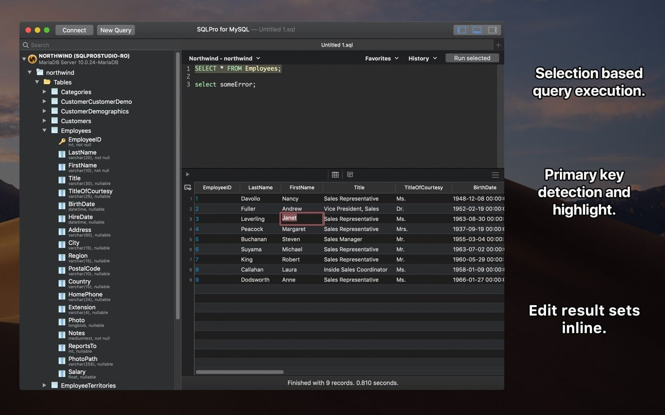Image resolution: width=665 pixels, height=415 pixels.
Task: Click the run arrow above the results grid
Action: pyautogui.click(x=187, y=174)
